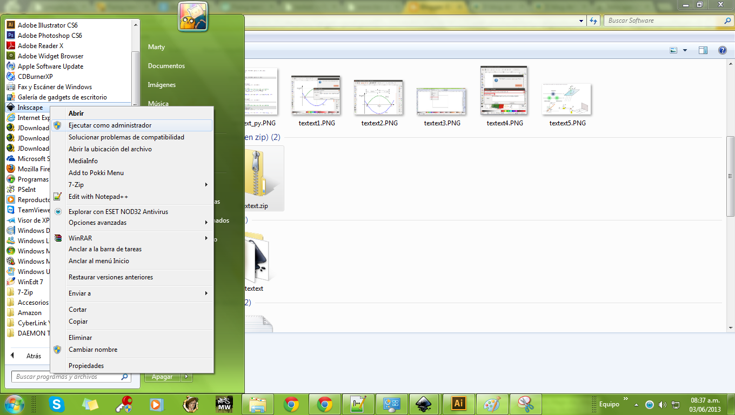This screenshot has height=415, width=735.
Task: Click Buscar programas y archivos search field
Action: [71, 377]
